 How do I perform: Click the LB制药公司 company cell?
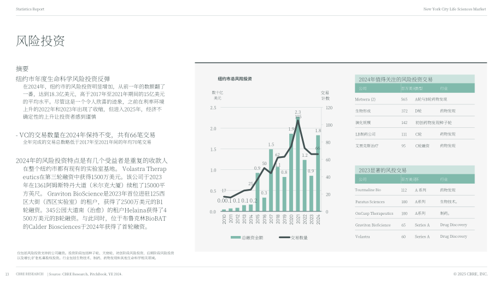(365, 134)
